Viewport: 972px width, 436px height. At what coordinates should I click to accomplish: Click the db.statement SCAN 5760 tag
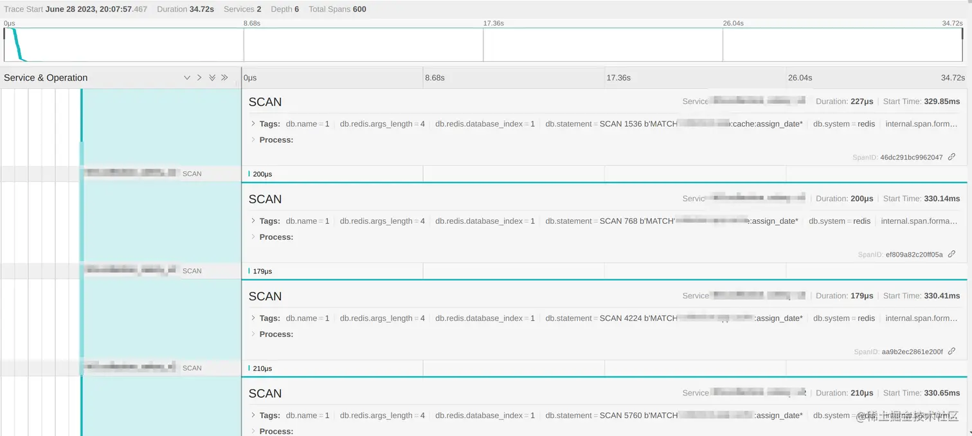click(674, 415)
